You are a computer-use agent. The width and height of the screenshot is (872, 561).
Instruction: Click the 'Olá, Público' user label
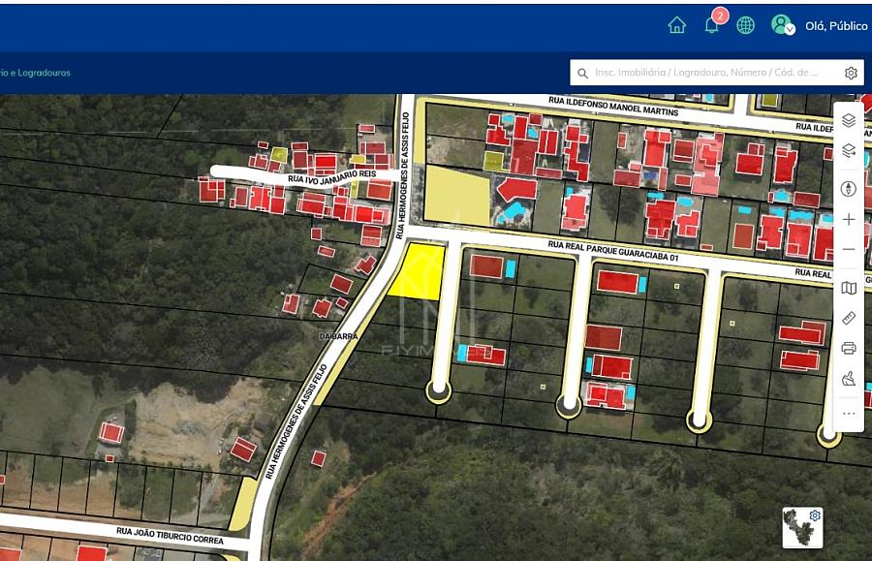tap(836, 26)
